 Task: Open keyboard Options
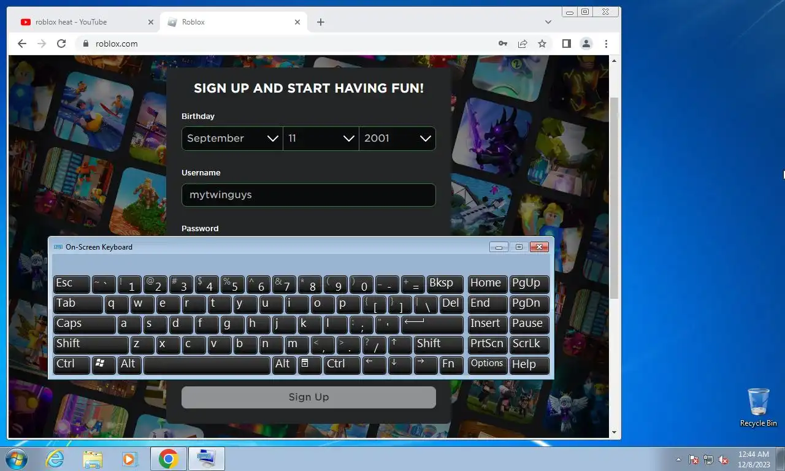click(488, 365)
